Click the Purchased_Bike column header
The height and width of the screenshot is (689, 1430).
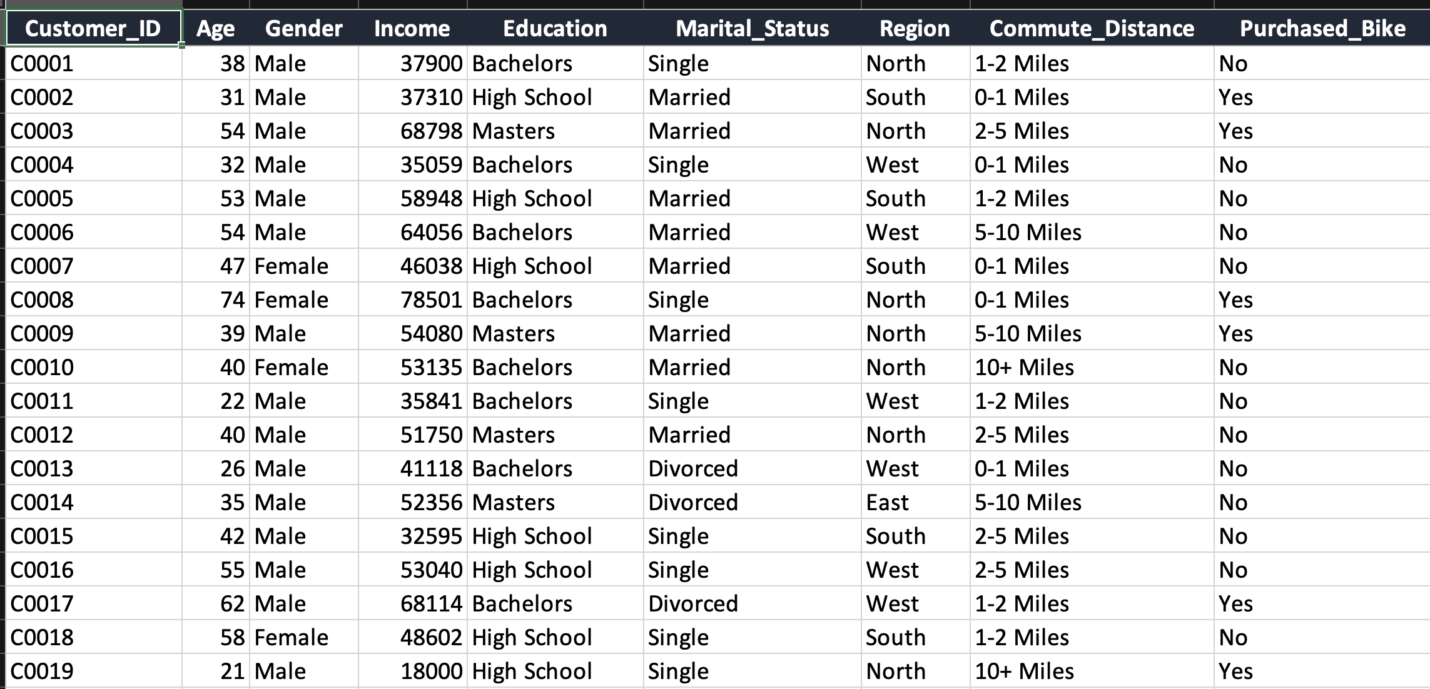pos(1322,29)
